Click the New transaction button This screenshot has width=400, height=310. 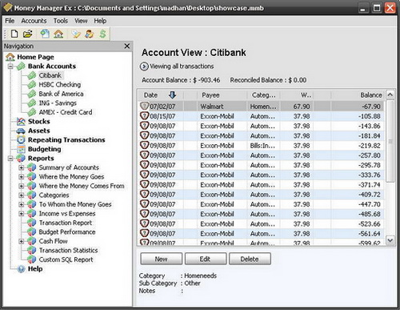click(162, 259)
